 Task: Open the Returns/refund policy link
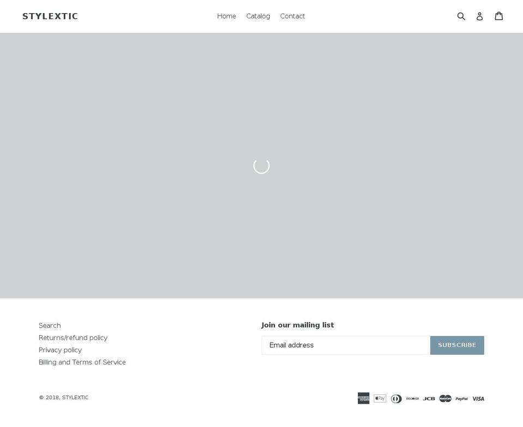pos(73,338)
